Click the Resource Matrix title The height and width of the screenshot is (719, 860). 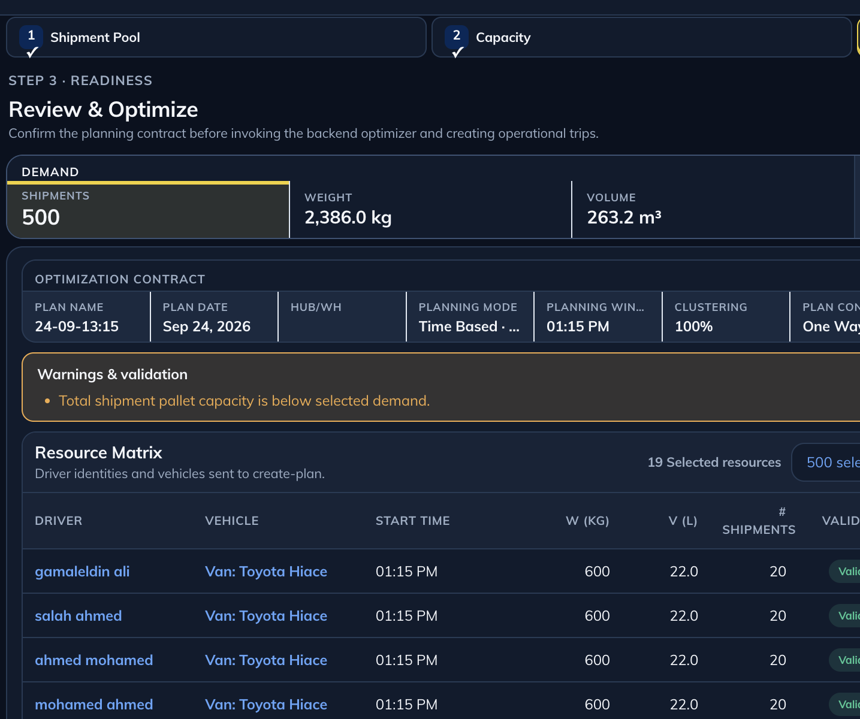pos(99,452)
